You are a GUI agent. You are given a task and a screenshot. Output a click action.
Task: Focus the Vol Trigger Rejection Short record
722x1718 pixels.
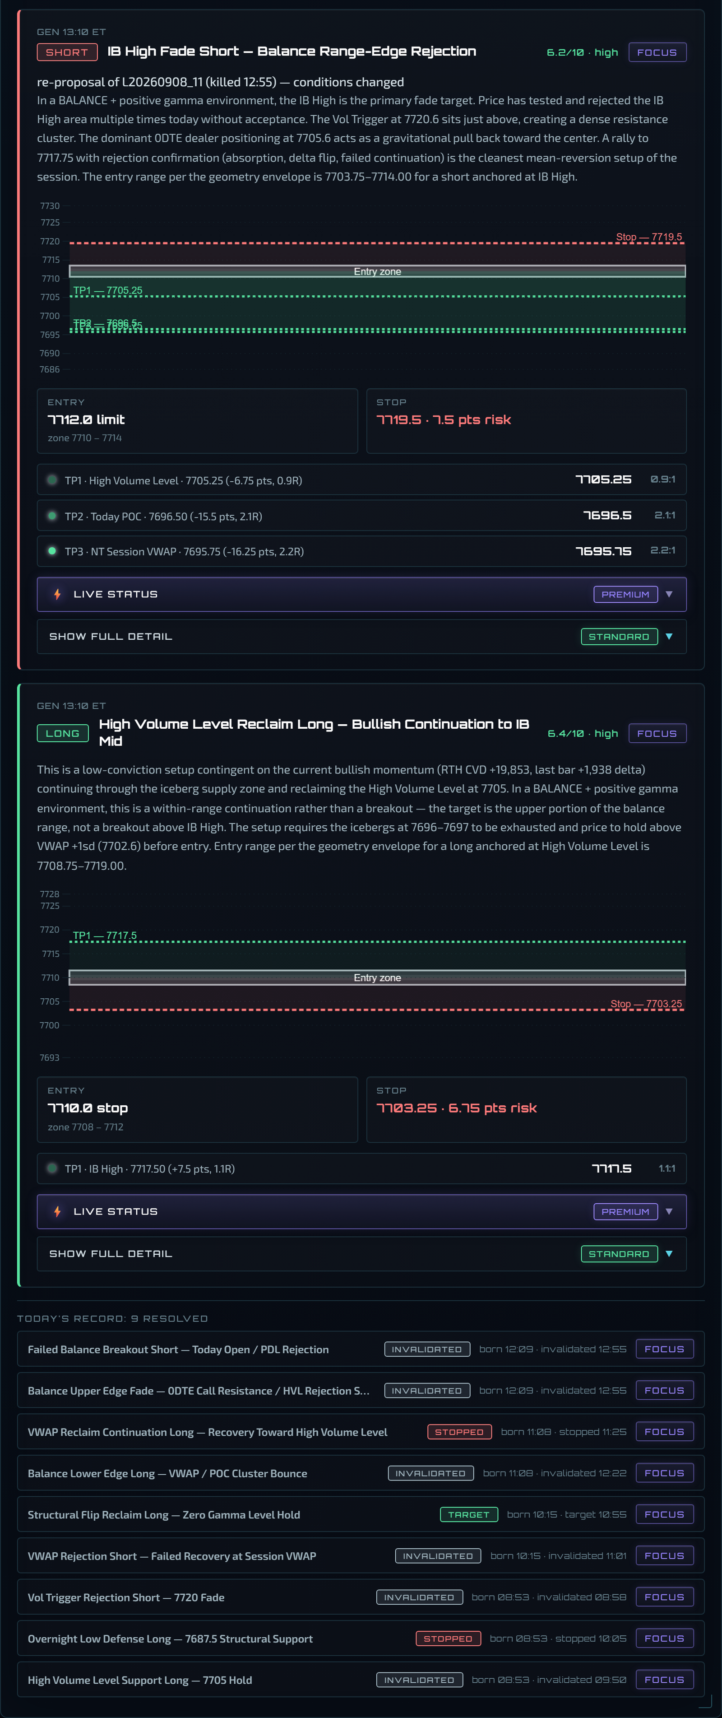[x=665, y=1597]
